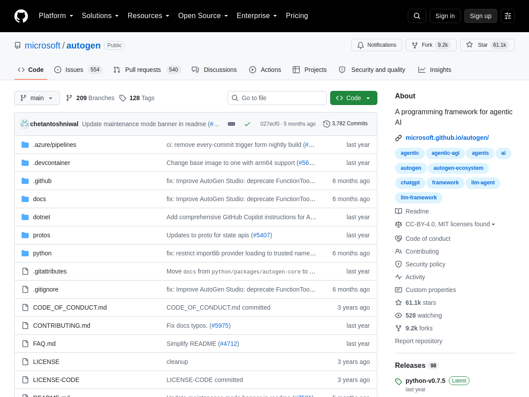Expand the Open Source menu
The width and height of the screenshot is (529, 397).
pos(203,16)
